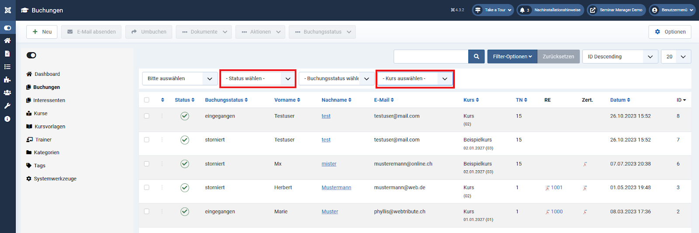This screenshot has height=233, width=699.
Task: Toggle status icon for booking ID 7
Action: pos(185,140)
